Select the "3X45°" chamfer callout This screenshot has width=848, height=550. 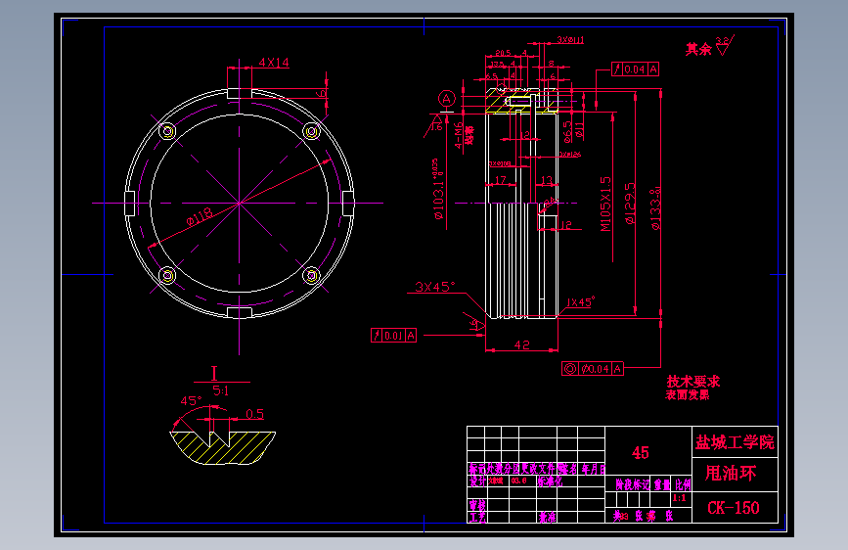click(x=435, y=287)
